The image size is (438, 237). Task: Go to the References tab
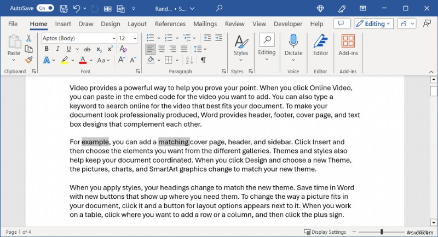click(170, 24)
